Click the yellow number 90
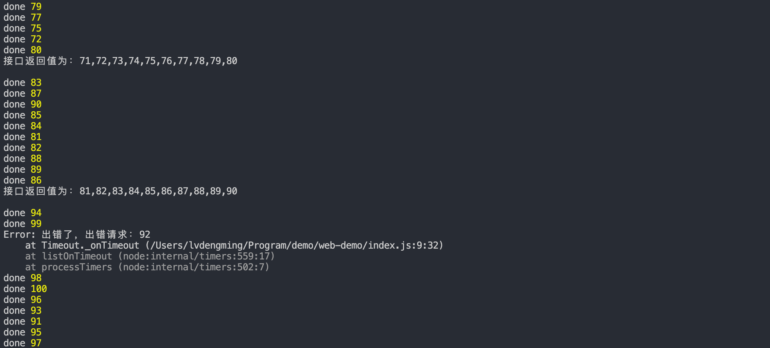The image size is (770, 348). (x=36, y=104)
